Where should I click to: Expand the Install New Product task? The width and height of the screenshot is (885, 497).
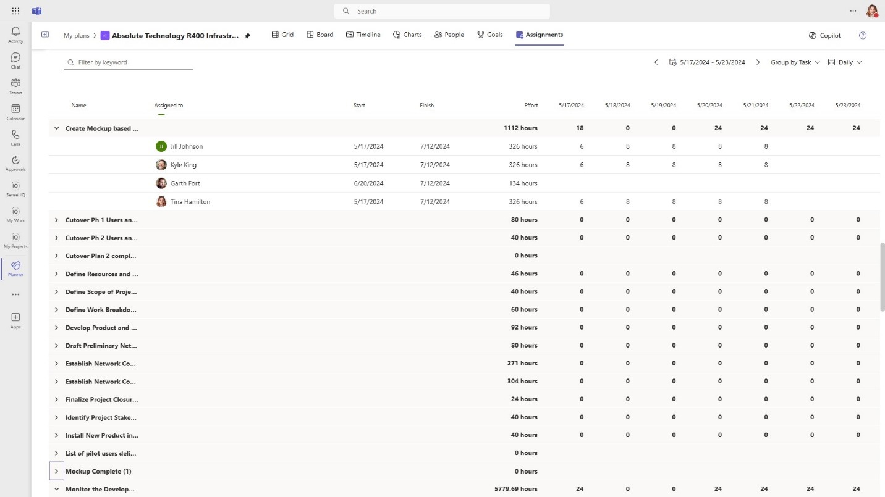pyautogui.click(x=56, y=435)
